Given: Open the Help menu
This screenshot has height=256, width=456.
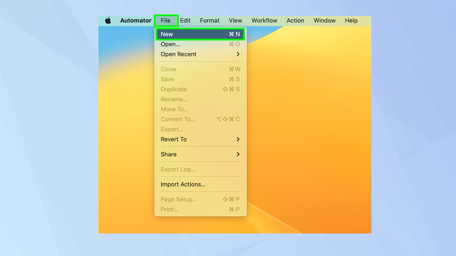Looking at the screenshot, I should pyautogui.click(x=351, y=20).
